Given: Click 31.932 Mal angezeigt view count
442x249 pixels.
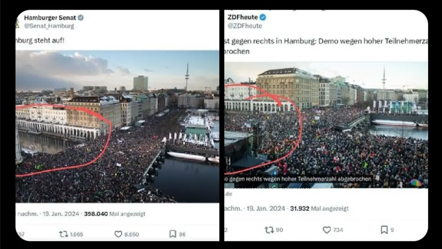Looking at the screenshot, I should point(319,208).
